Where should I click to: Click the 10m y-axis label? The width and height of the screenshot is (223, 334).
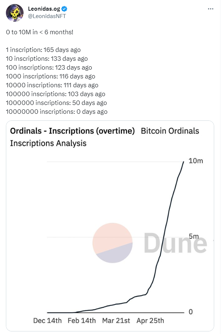click(x=195, y=161)
